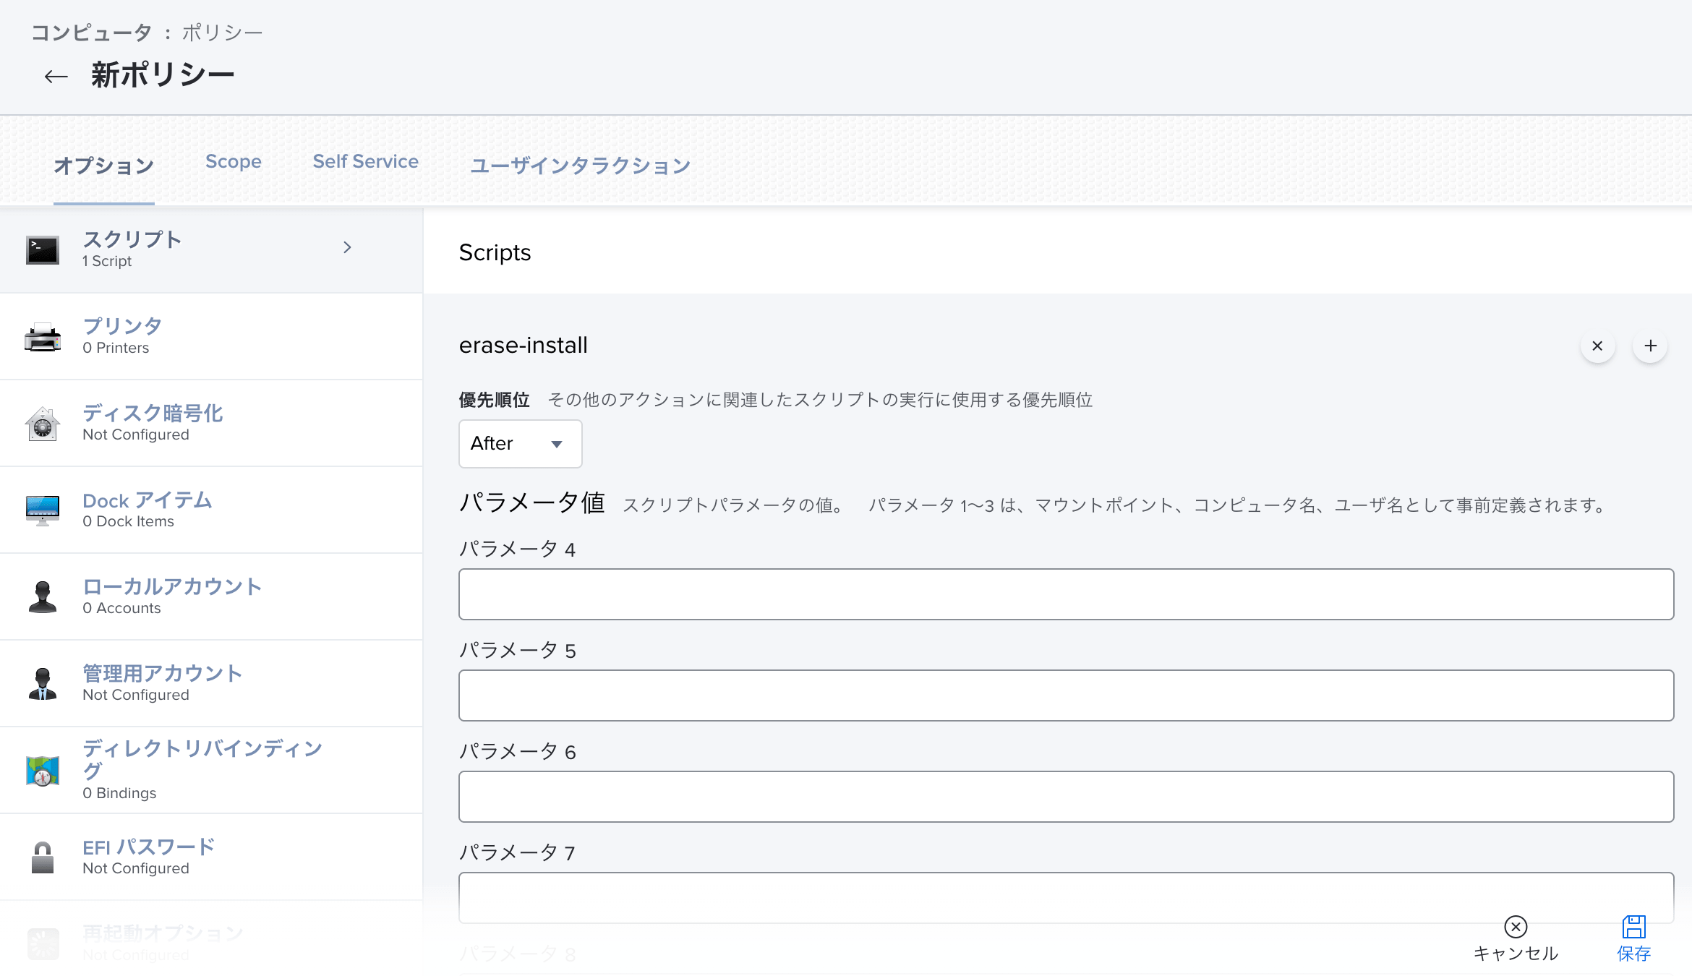Open the ユーザインタラクション tab
Image resolution: width=1692 pixels, height=976 pixels.
click(x=580, y=166)
